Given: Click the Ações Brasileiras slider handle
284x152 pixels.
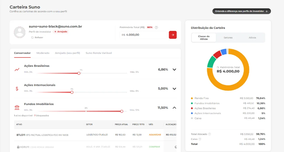Looking at the screenshot, I should (x=79, y=73).
